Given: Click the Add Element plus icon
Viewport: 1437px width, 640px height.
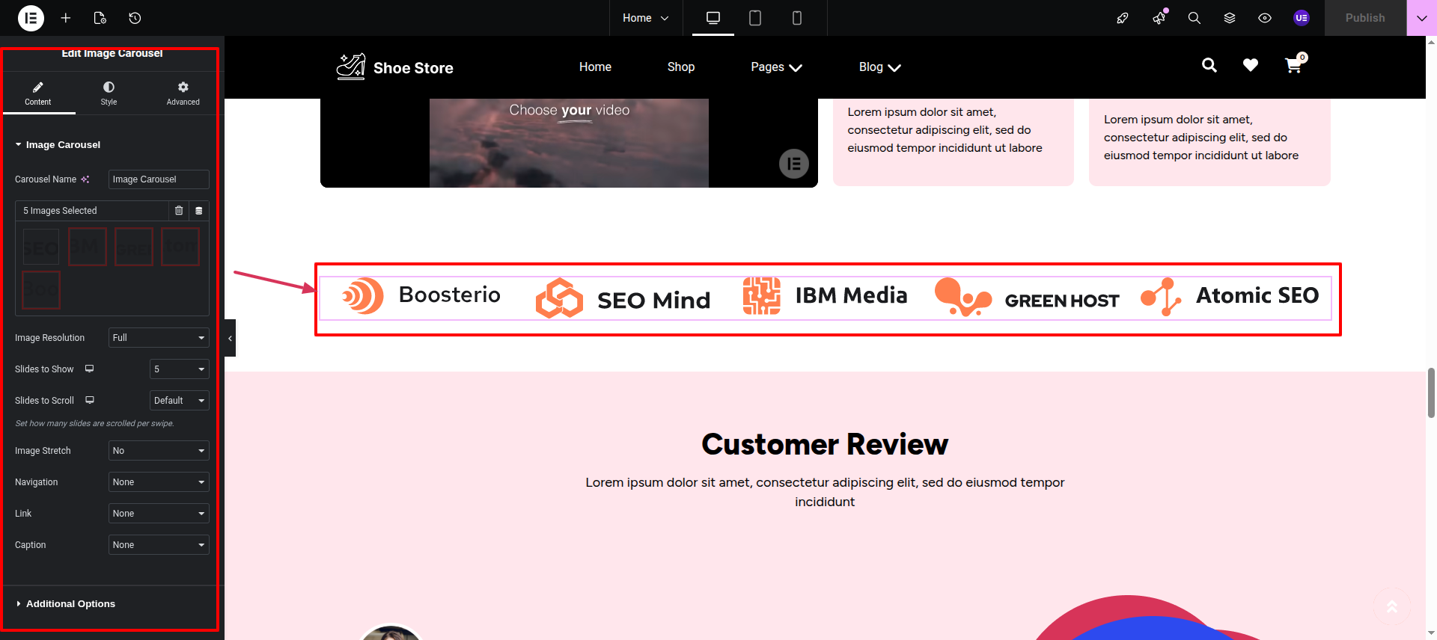Looking at the screenshot, I should click(x=66, y=18).
